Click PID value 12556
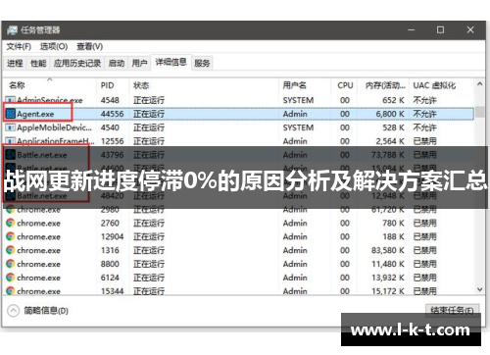Viewport: 490px width, 355px height. tap(112, 141)
